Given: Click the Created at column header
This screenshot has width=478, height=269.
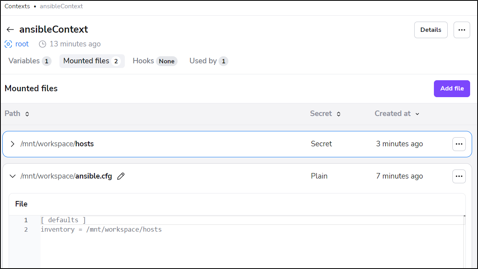Looking at the screenshot, I should [393, 114].
